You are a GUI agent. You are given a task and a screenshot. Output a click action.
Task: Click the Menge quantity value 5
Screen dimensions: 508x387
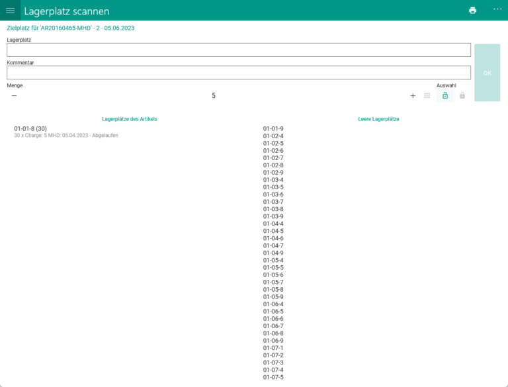click(x=213, y=95)
